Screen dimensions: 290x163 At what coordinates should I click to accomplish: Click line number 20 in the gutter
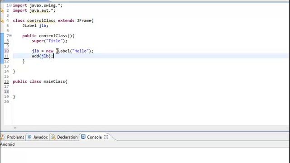coord(6,101)
